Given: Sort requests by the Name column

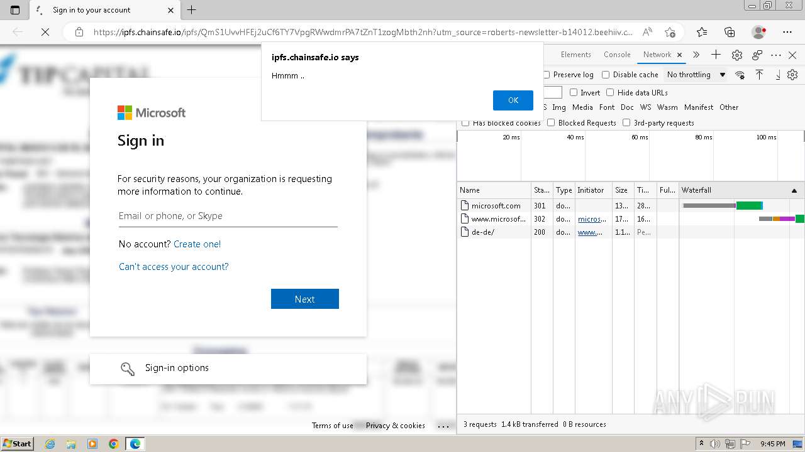Looking at the screenshot, I should [x=494, y=190].
